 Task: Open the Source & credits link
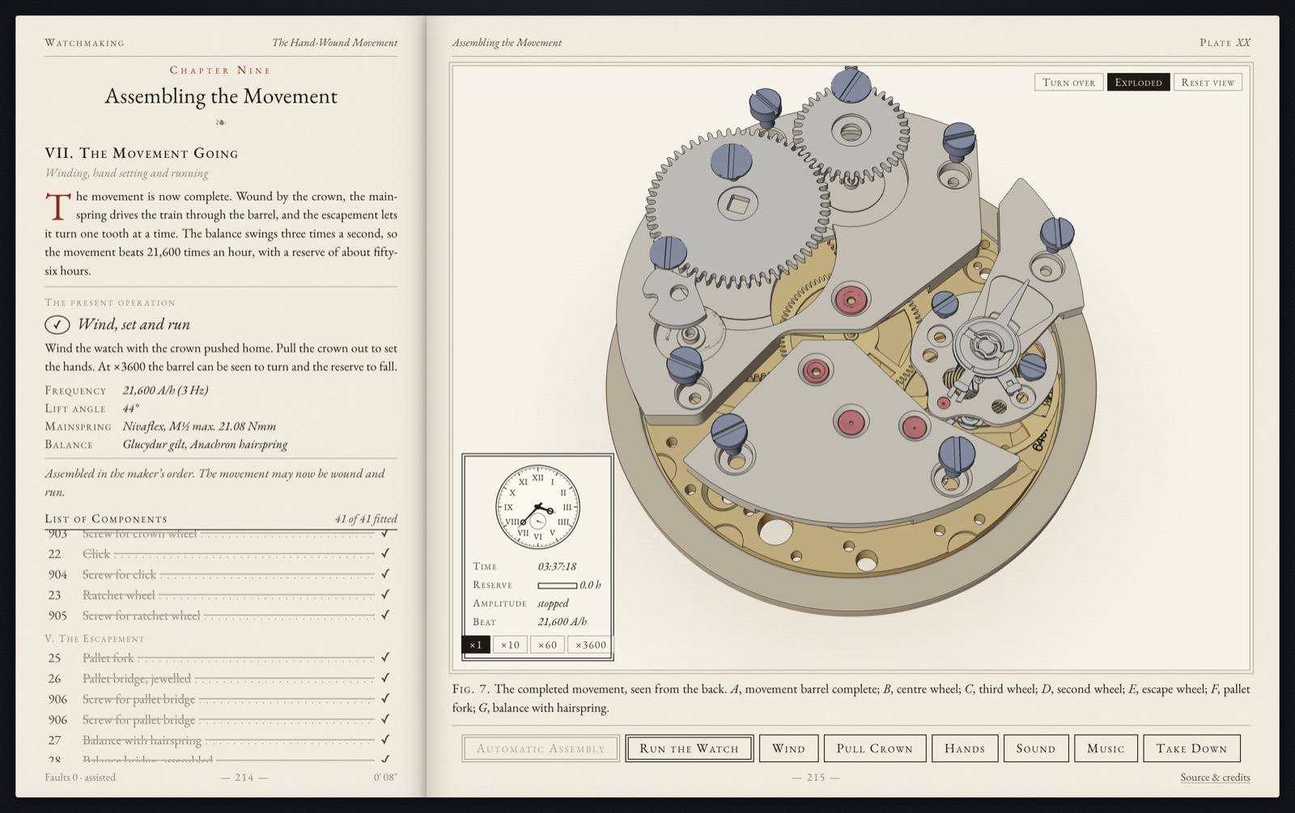click(1215, 777)
